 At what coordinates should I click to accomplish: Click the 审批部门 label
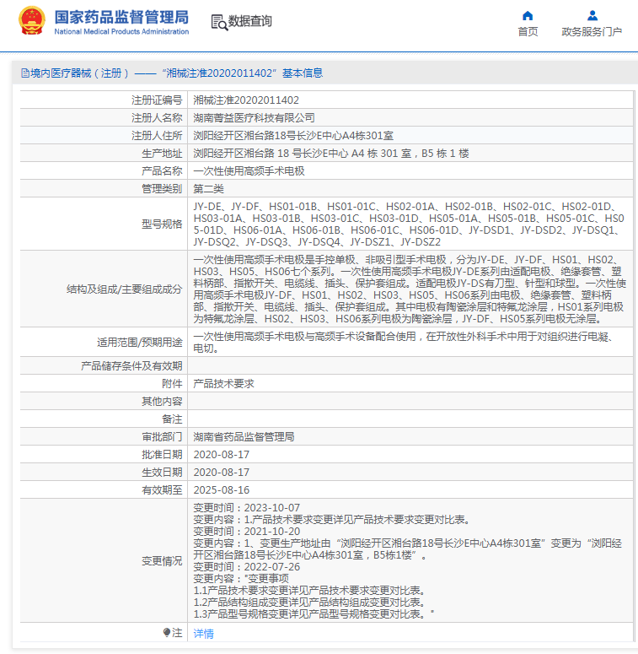pyautogui.click(x=162, y=437)
